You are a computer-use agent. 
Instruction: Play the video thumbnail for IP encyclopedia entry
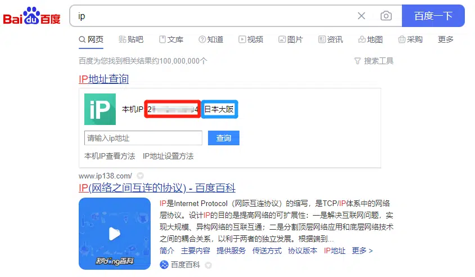(115, 233)
